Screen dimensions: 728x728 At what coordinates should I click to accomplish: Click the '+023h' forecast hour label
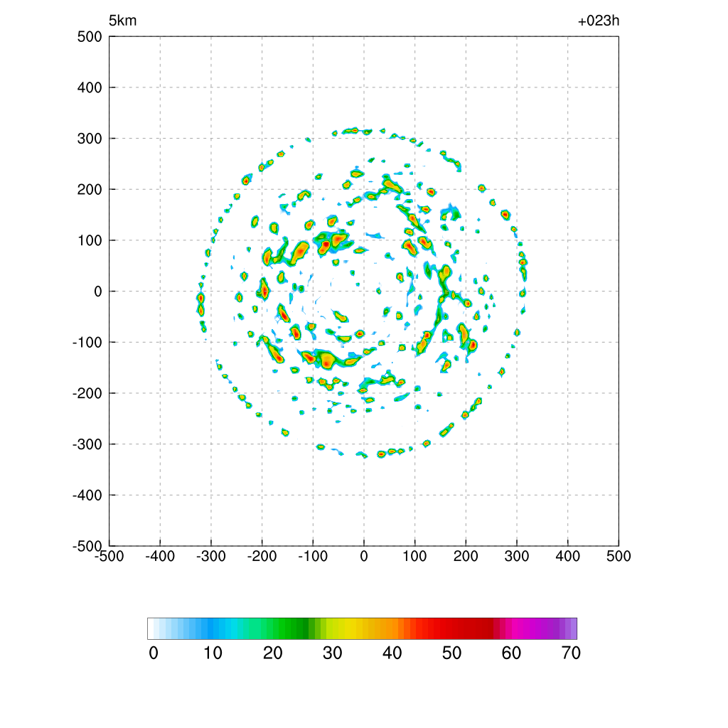pos(599,21)
